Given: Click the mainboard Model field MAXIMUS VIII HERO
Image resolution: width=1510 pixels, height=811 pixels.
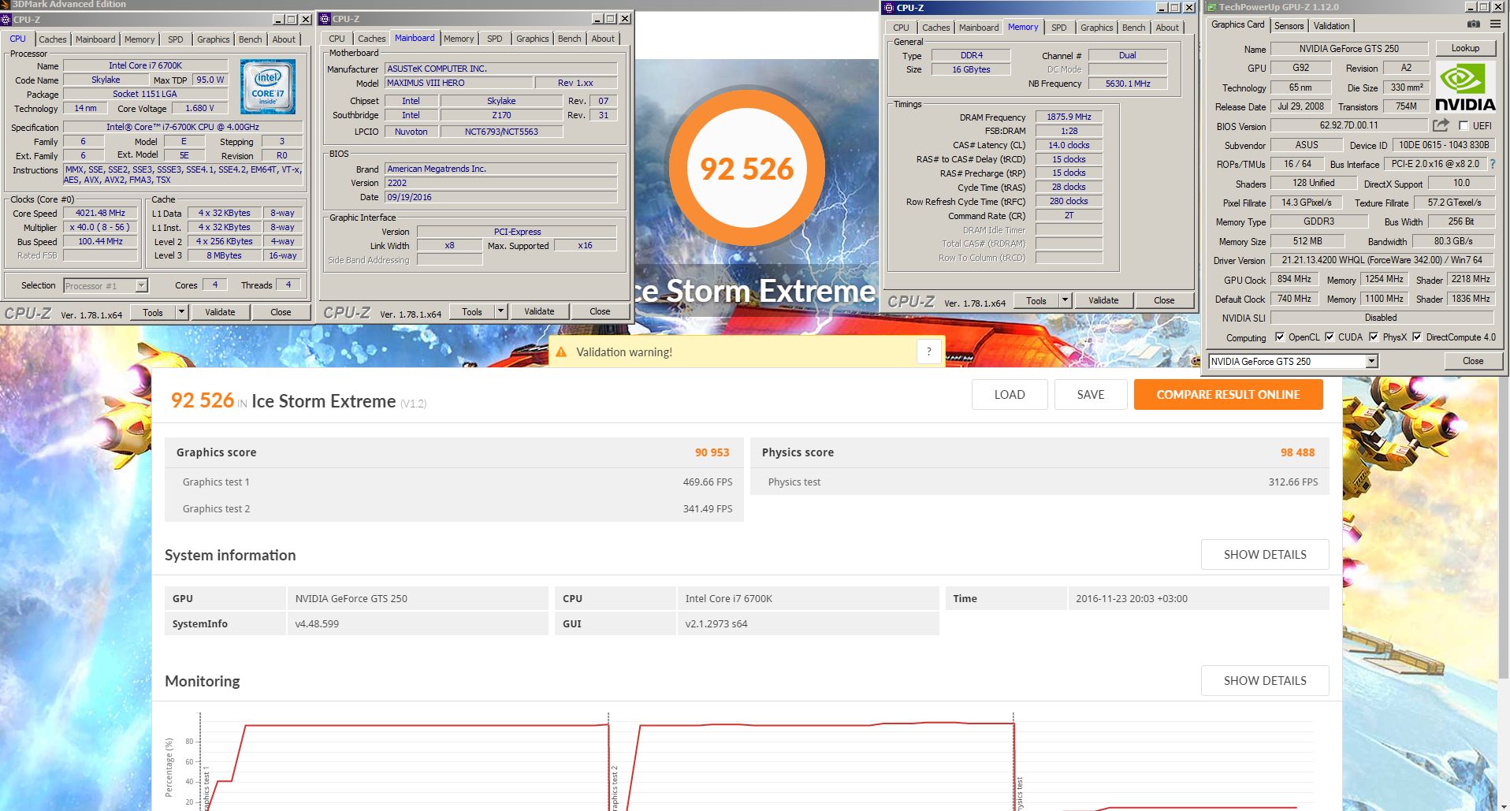Looking at the screenshot, I should click(459, 83).
